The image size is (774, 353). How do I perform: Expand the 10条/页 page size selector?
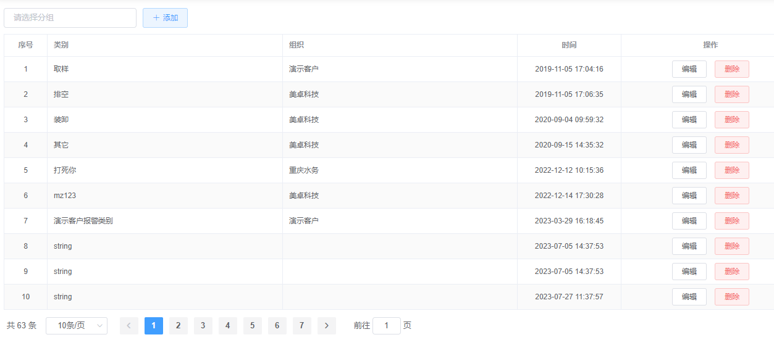(77, 326)
